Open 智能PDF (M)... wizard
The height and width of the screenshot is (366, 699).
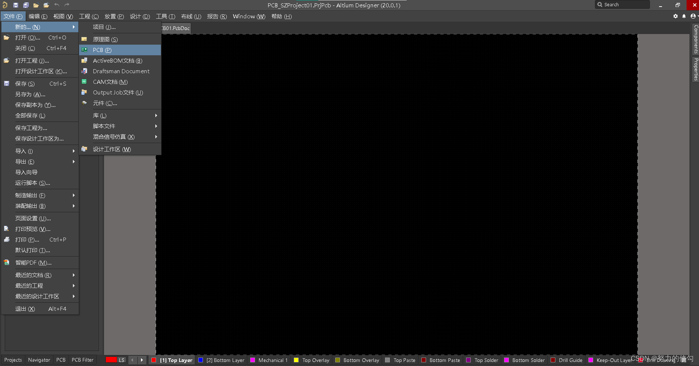point(40,262)
